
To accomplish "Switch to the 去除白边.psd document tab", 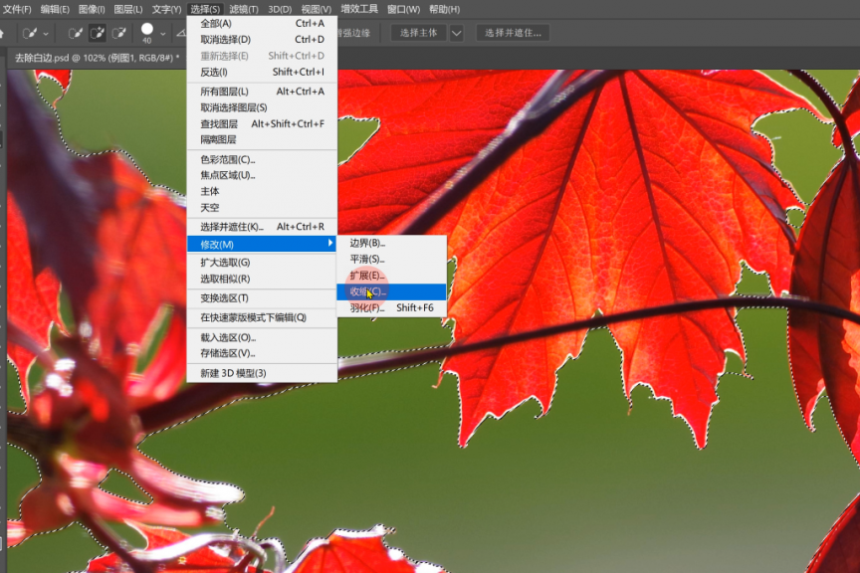I will coord(95,58).
